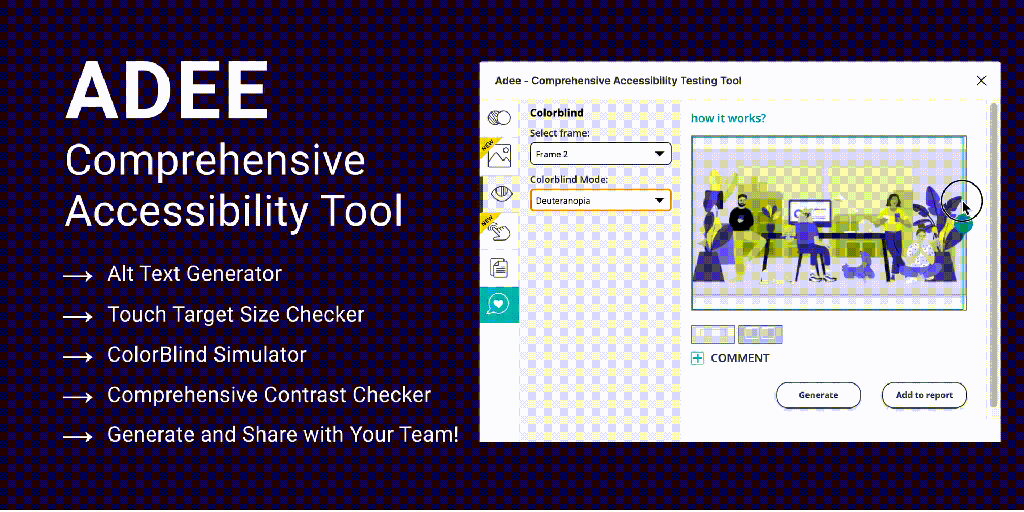1024x512 pixels.
Task: Click the 'Comprehensive Contrast Checker' feature text
Action: tap(269, 395)
